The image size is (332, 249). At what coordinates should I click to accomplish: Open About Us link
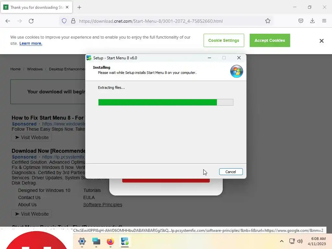(27, 205)
